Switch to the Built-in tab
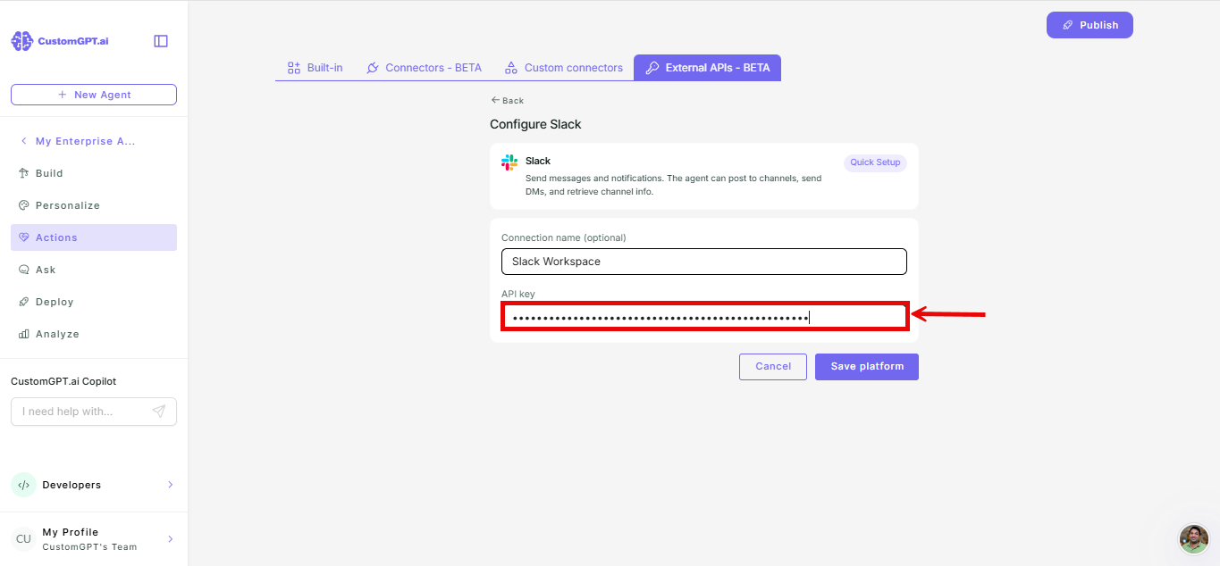This screenshot has width=1220, height=566. click(315, 68)
